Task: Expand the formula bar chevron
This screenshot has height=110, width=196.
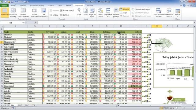Action: pos(195,23)
